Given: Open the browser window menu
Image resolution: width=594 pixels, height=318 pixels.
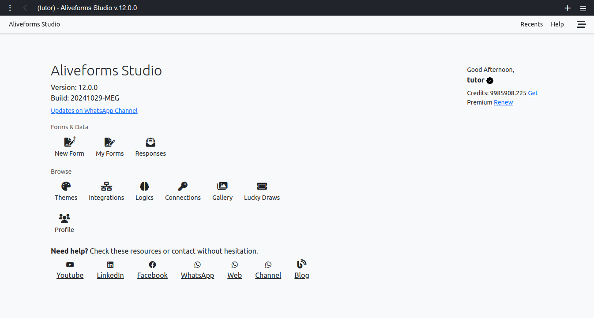Looking at the screenshot, I should click(x=583, y=8).
